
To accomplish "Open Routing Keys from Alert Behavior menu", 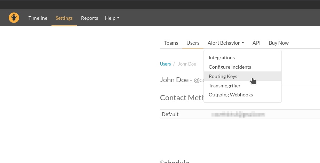I will click(223, 76).
